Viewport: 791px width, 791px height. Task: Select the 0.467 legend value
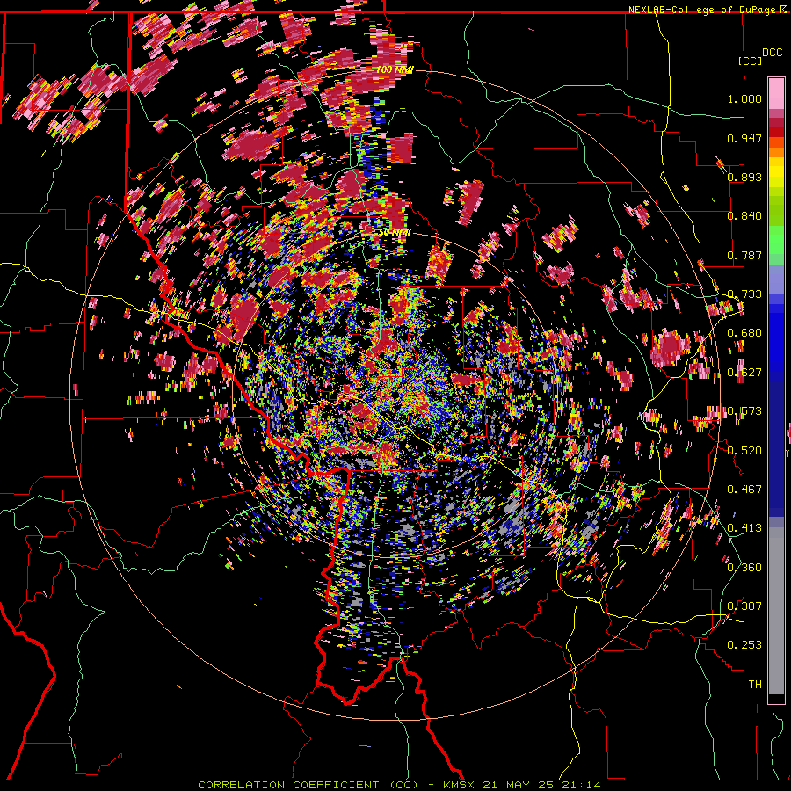pyautogui.click(x=744, y=489)
